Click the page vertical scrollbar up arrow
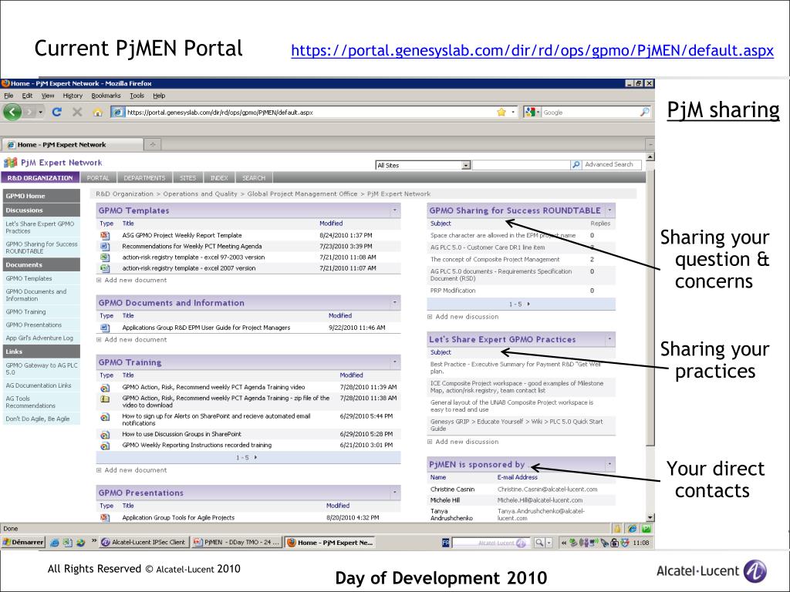This screenshot has width=790, height=592. pos(650,156)
